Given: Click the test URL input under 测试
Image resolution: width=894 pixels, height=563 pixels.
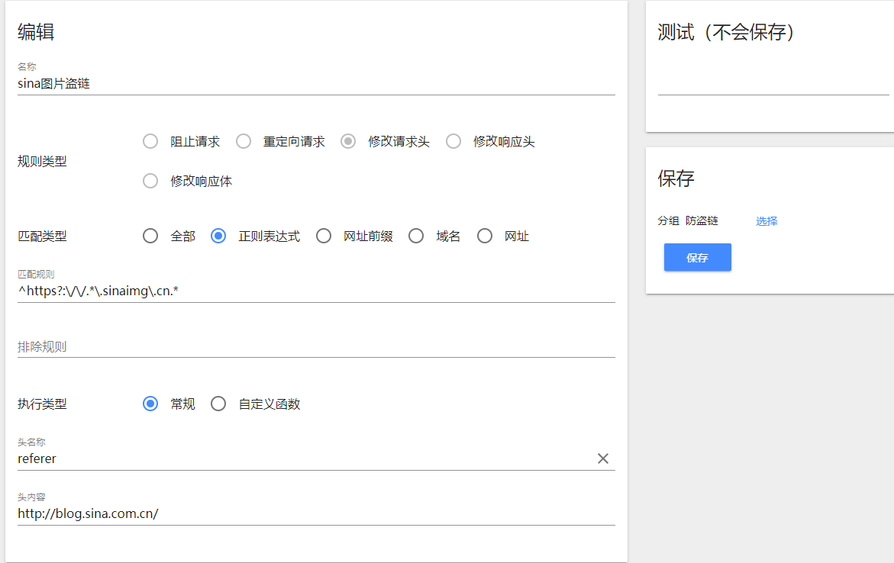Looking at the screenshot, I should (x=773, y=84).
